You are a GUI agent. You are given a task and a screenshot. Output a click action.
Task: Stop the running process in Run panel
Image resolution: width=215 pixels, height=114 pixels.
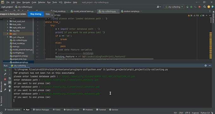click(x=5, y=79)
